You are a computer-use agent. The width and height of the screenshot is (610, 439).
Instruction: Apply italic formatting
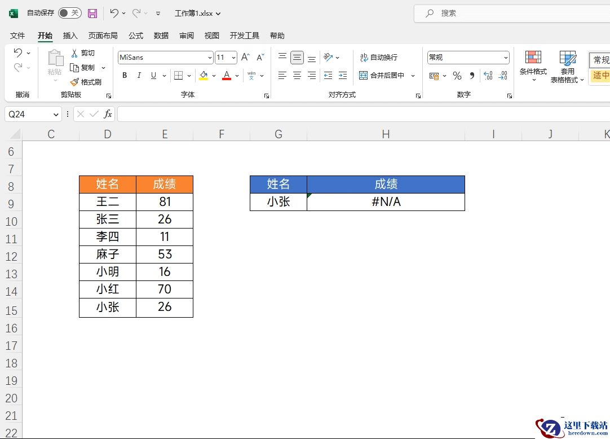point(139,75)
